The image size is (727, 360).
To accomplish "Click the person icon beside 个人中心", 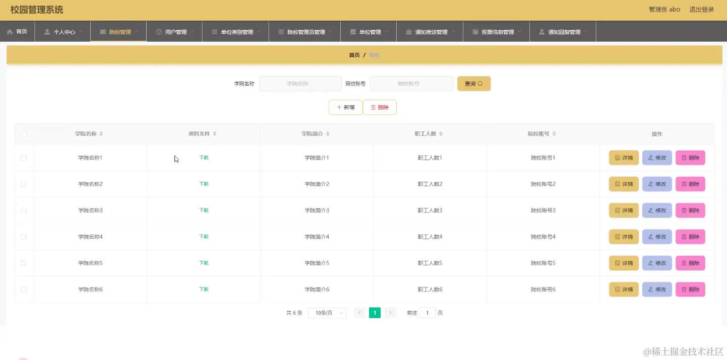I will 47,32.
